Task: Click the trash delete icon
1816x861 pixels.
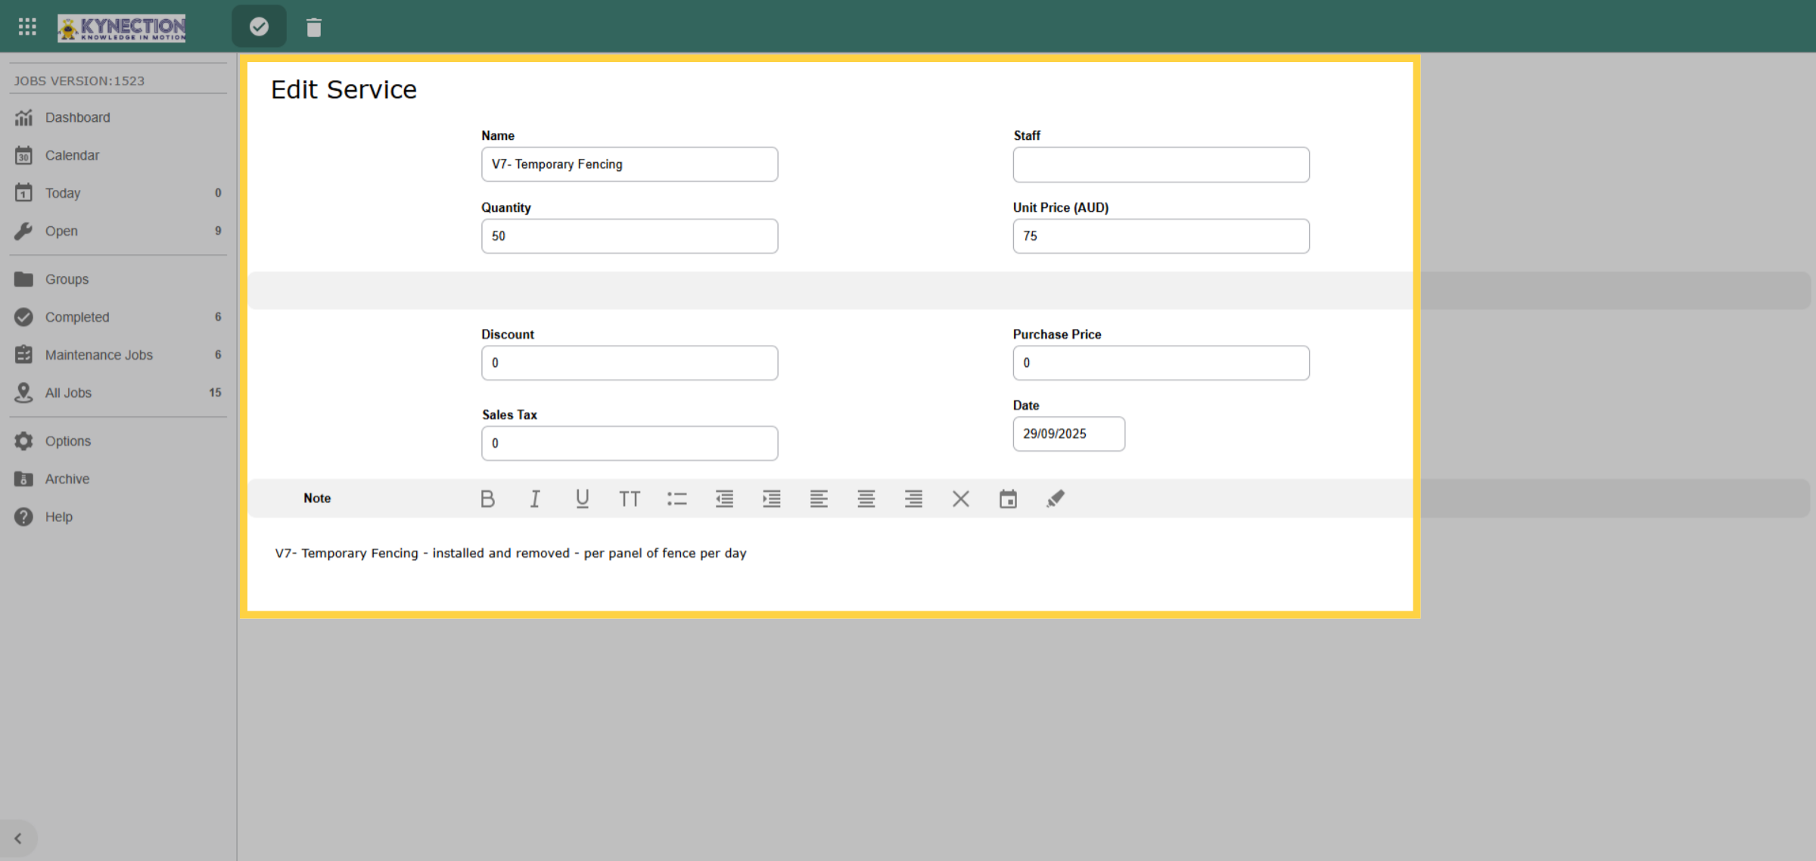Action: (314, 28)
